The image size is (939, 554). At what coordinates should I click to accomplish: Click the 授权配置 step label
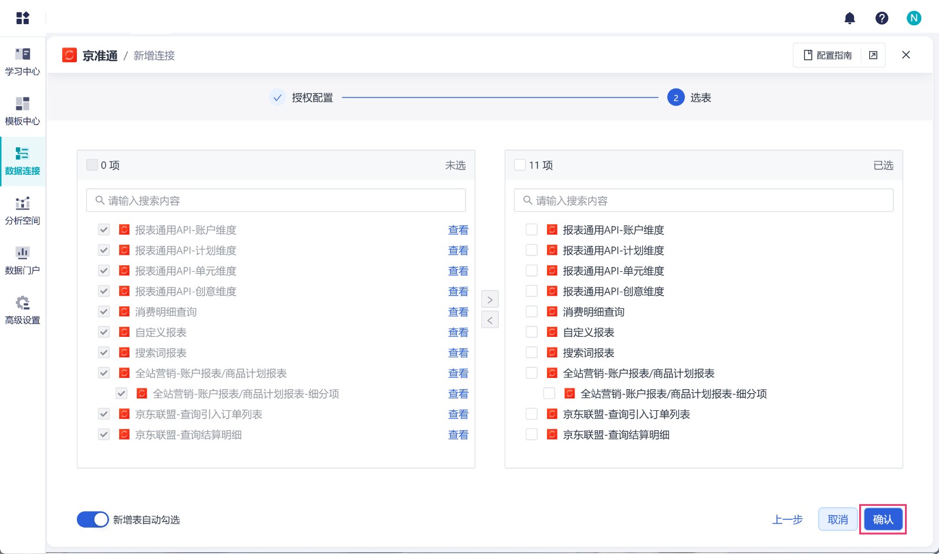[312, 97]
